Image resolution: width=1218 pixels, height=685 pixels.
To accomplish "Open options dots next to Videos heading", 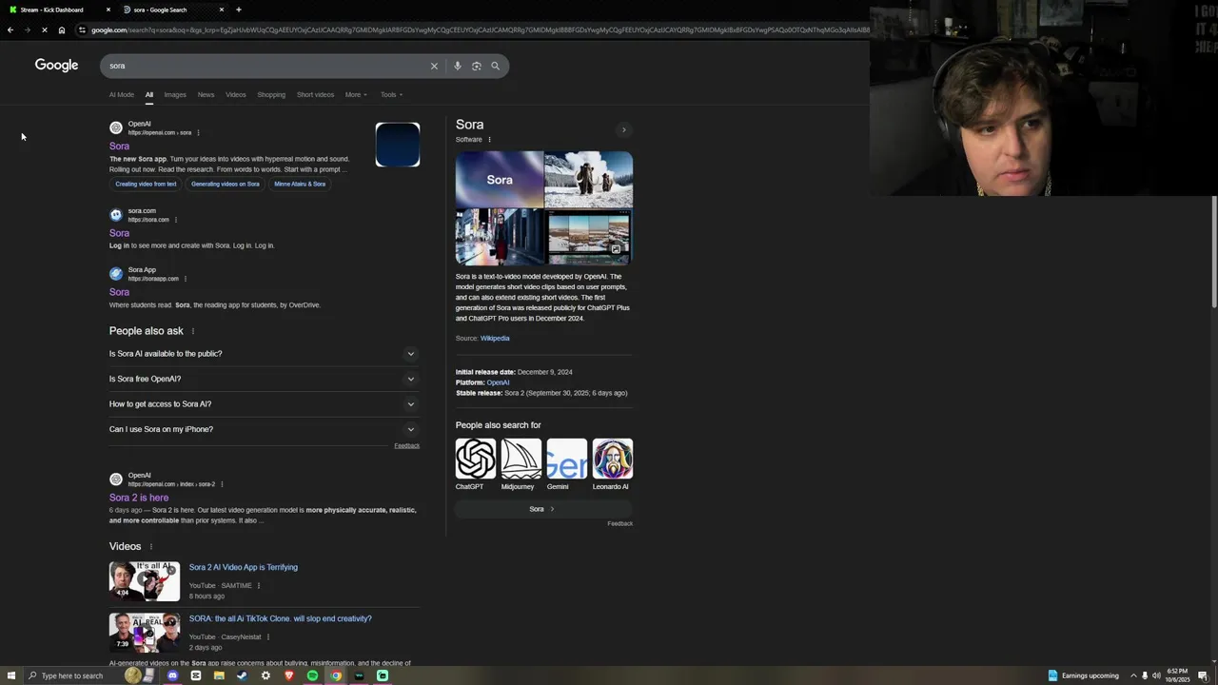I will pos(150,546).
